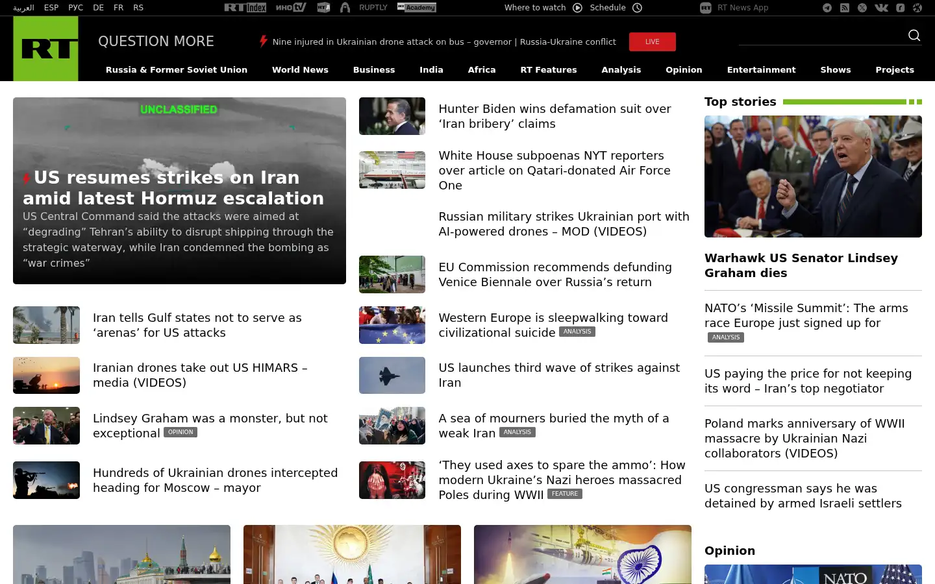Screen dimensions: 935x584
Task: Open RT's VK social icon
Action: coord(881,8)
